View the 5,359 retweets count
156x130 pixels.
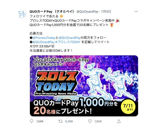click(69, 121)
